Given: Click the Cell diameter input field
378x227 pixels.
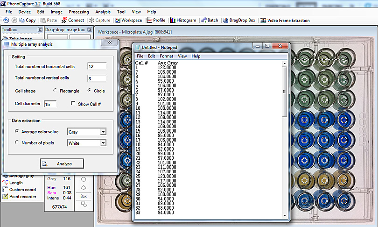Looking at the screenshot, I should [50, 104].
